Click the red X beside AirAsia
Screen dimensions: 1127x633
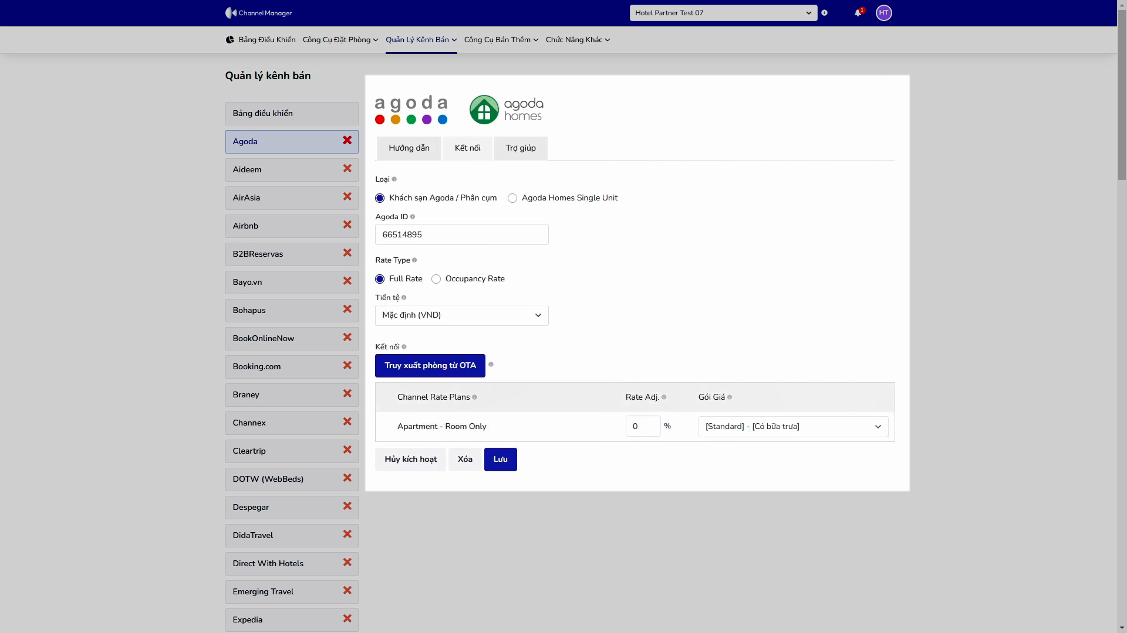pos(347,197)
